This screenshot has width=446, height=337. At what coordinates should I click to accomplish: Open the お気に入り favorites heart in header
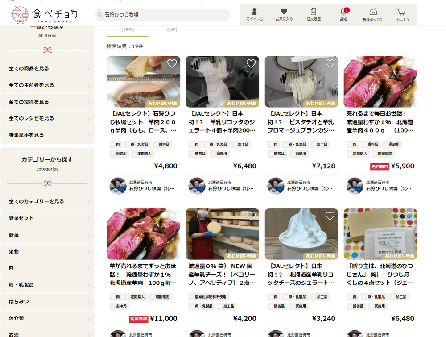284,14
